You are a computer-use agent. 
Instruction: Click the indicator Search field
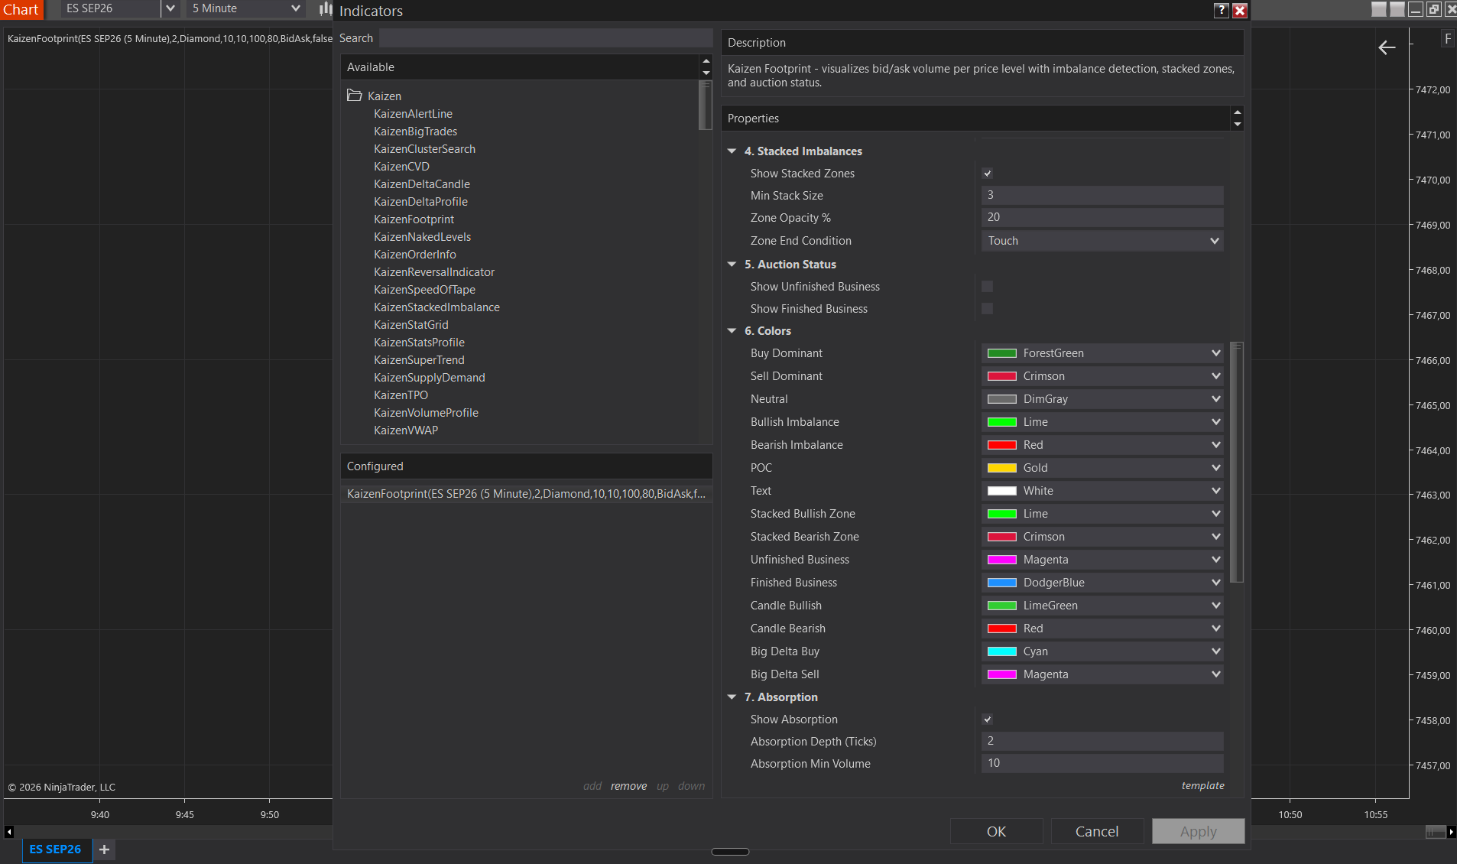coord(546,38)
